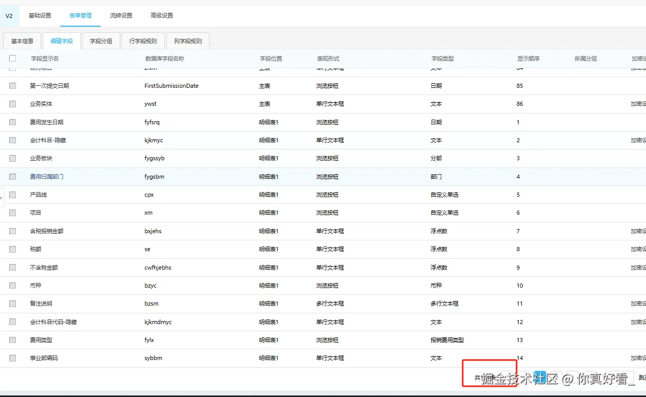Screen dimensions: 646x397
Task: Click the 显示顺序 column header
Action: pyautogui.click(x=528, y=59)
